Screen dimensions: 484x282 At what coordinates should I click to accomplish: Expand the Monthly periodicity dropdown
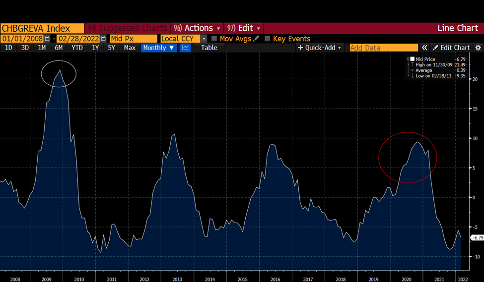pos(159,48)
